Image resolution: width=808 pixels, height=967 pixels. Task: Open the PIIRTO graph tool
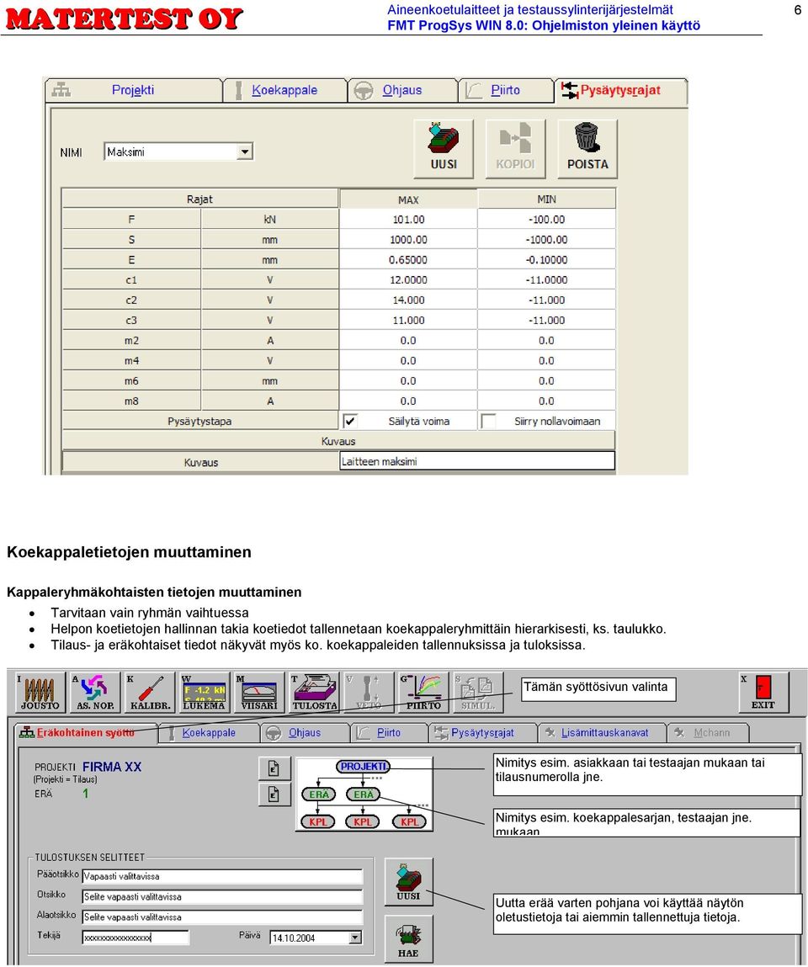pyautogui.click(x=423, y=692)
